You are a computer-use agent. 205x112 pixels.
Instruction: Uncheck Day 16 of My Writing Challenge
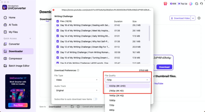(x=58, y=25)
